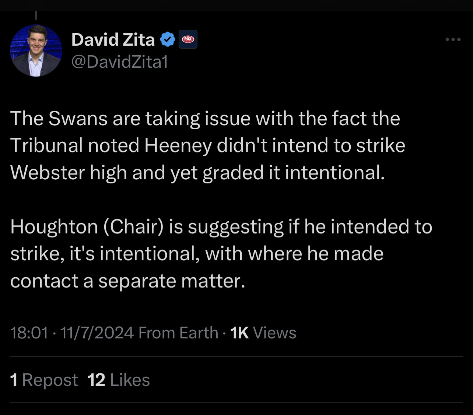Image resolution: width=473 pixels, height=415 pixels.
Task: Click the word Swans in the tweet
Action: point(78,119)
